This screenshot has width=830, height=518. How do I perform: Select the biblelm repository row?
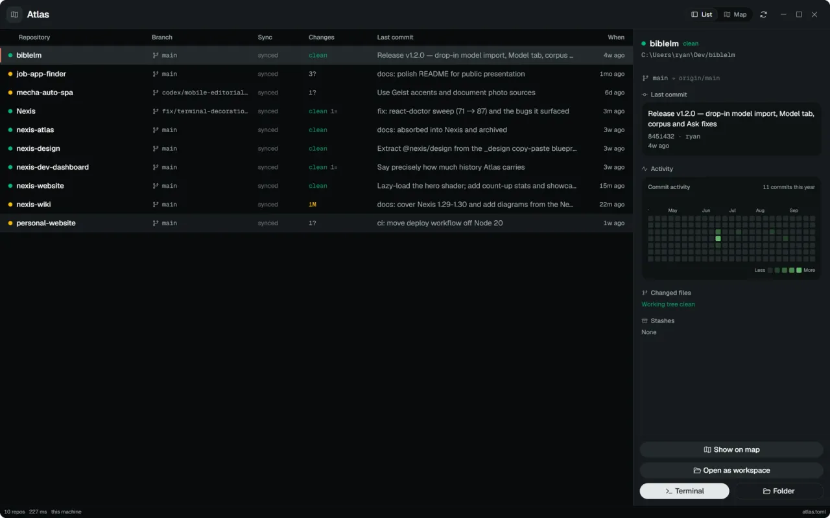pyautogui.click(x=316, y=56)
